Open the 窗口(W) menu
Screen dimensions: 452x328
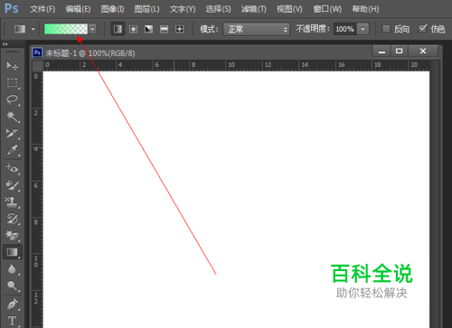point(327,9)
